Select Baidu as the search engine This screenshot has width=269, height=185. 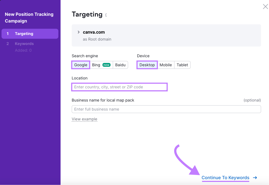point(120,65)
